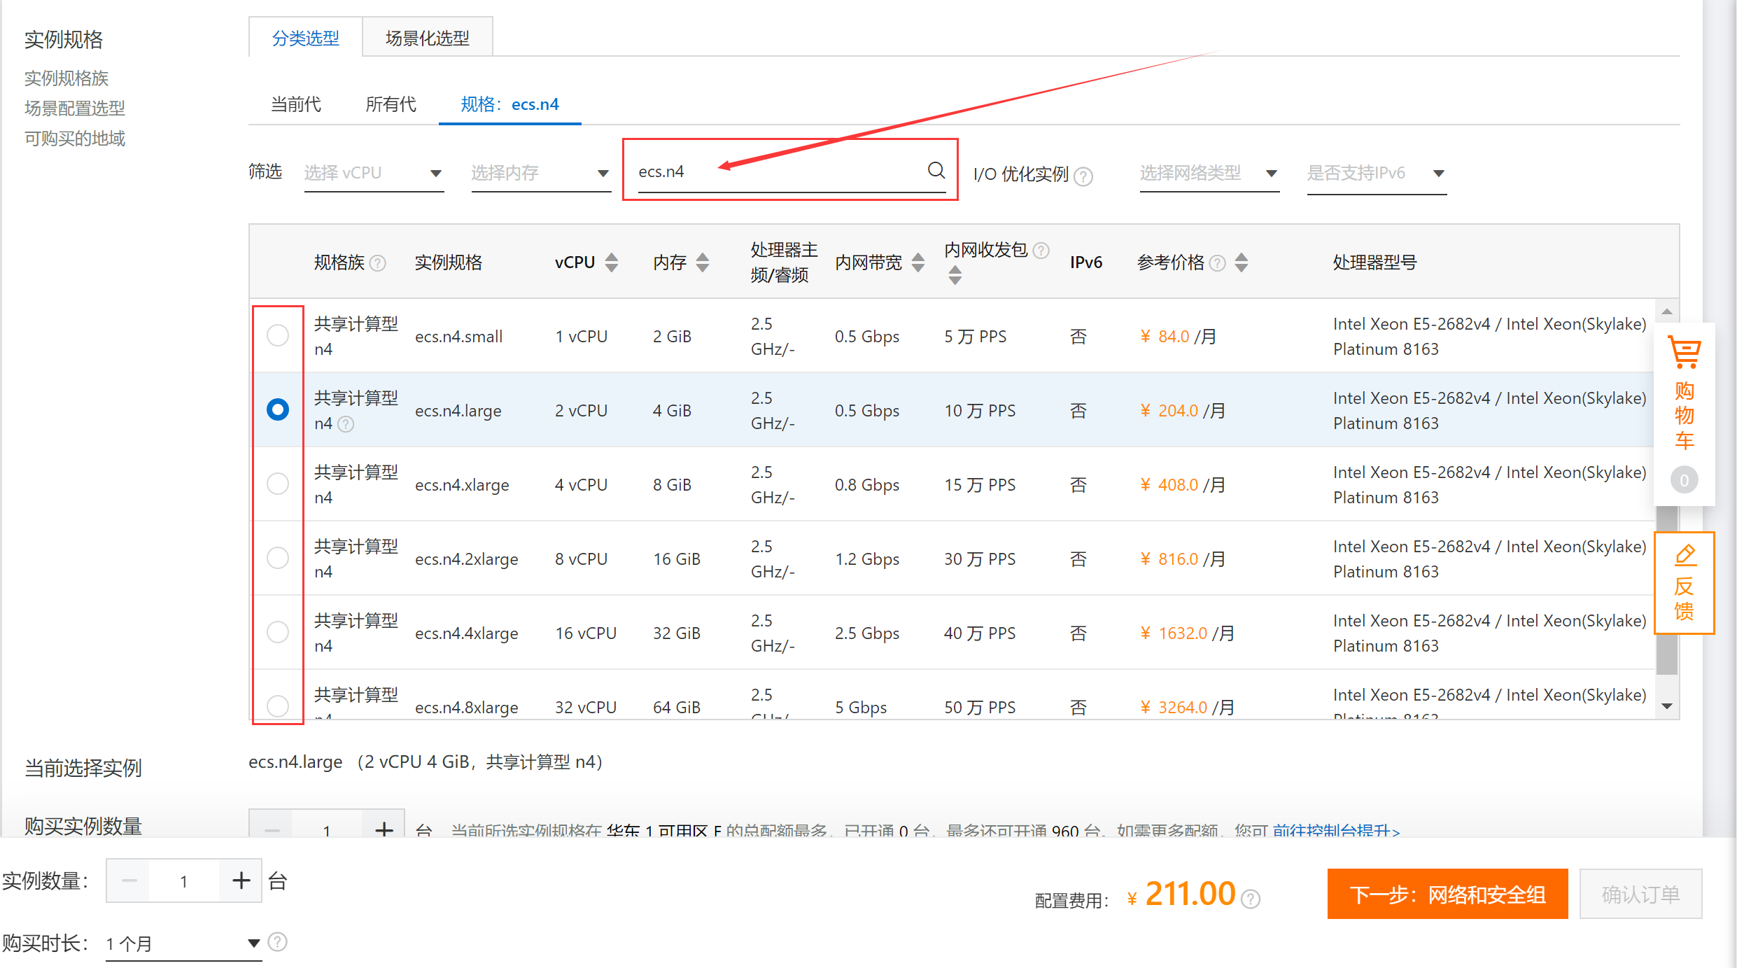This screenshot has height=968, width=1737.
Task: Open the 选择内存 dropdown
Action: click(x=541, y=173)
